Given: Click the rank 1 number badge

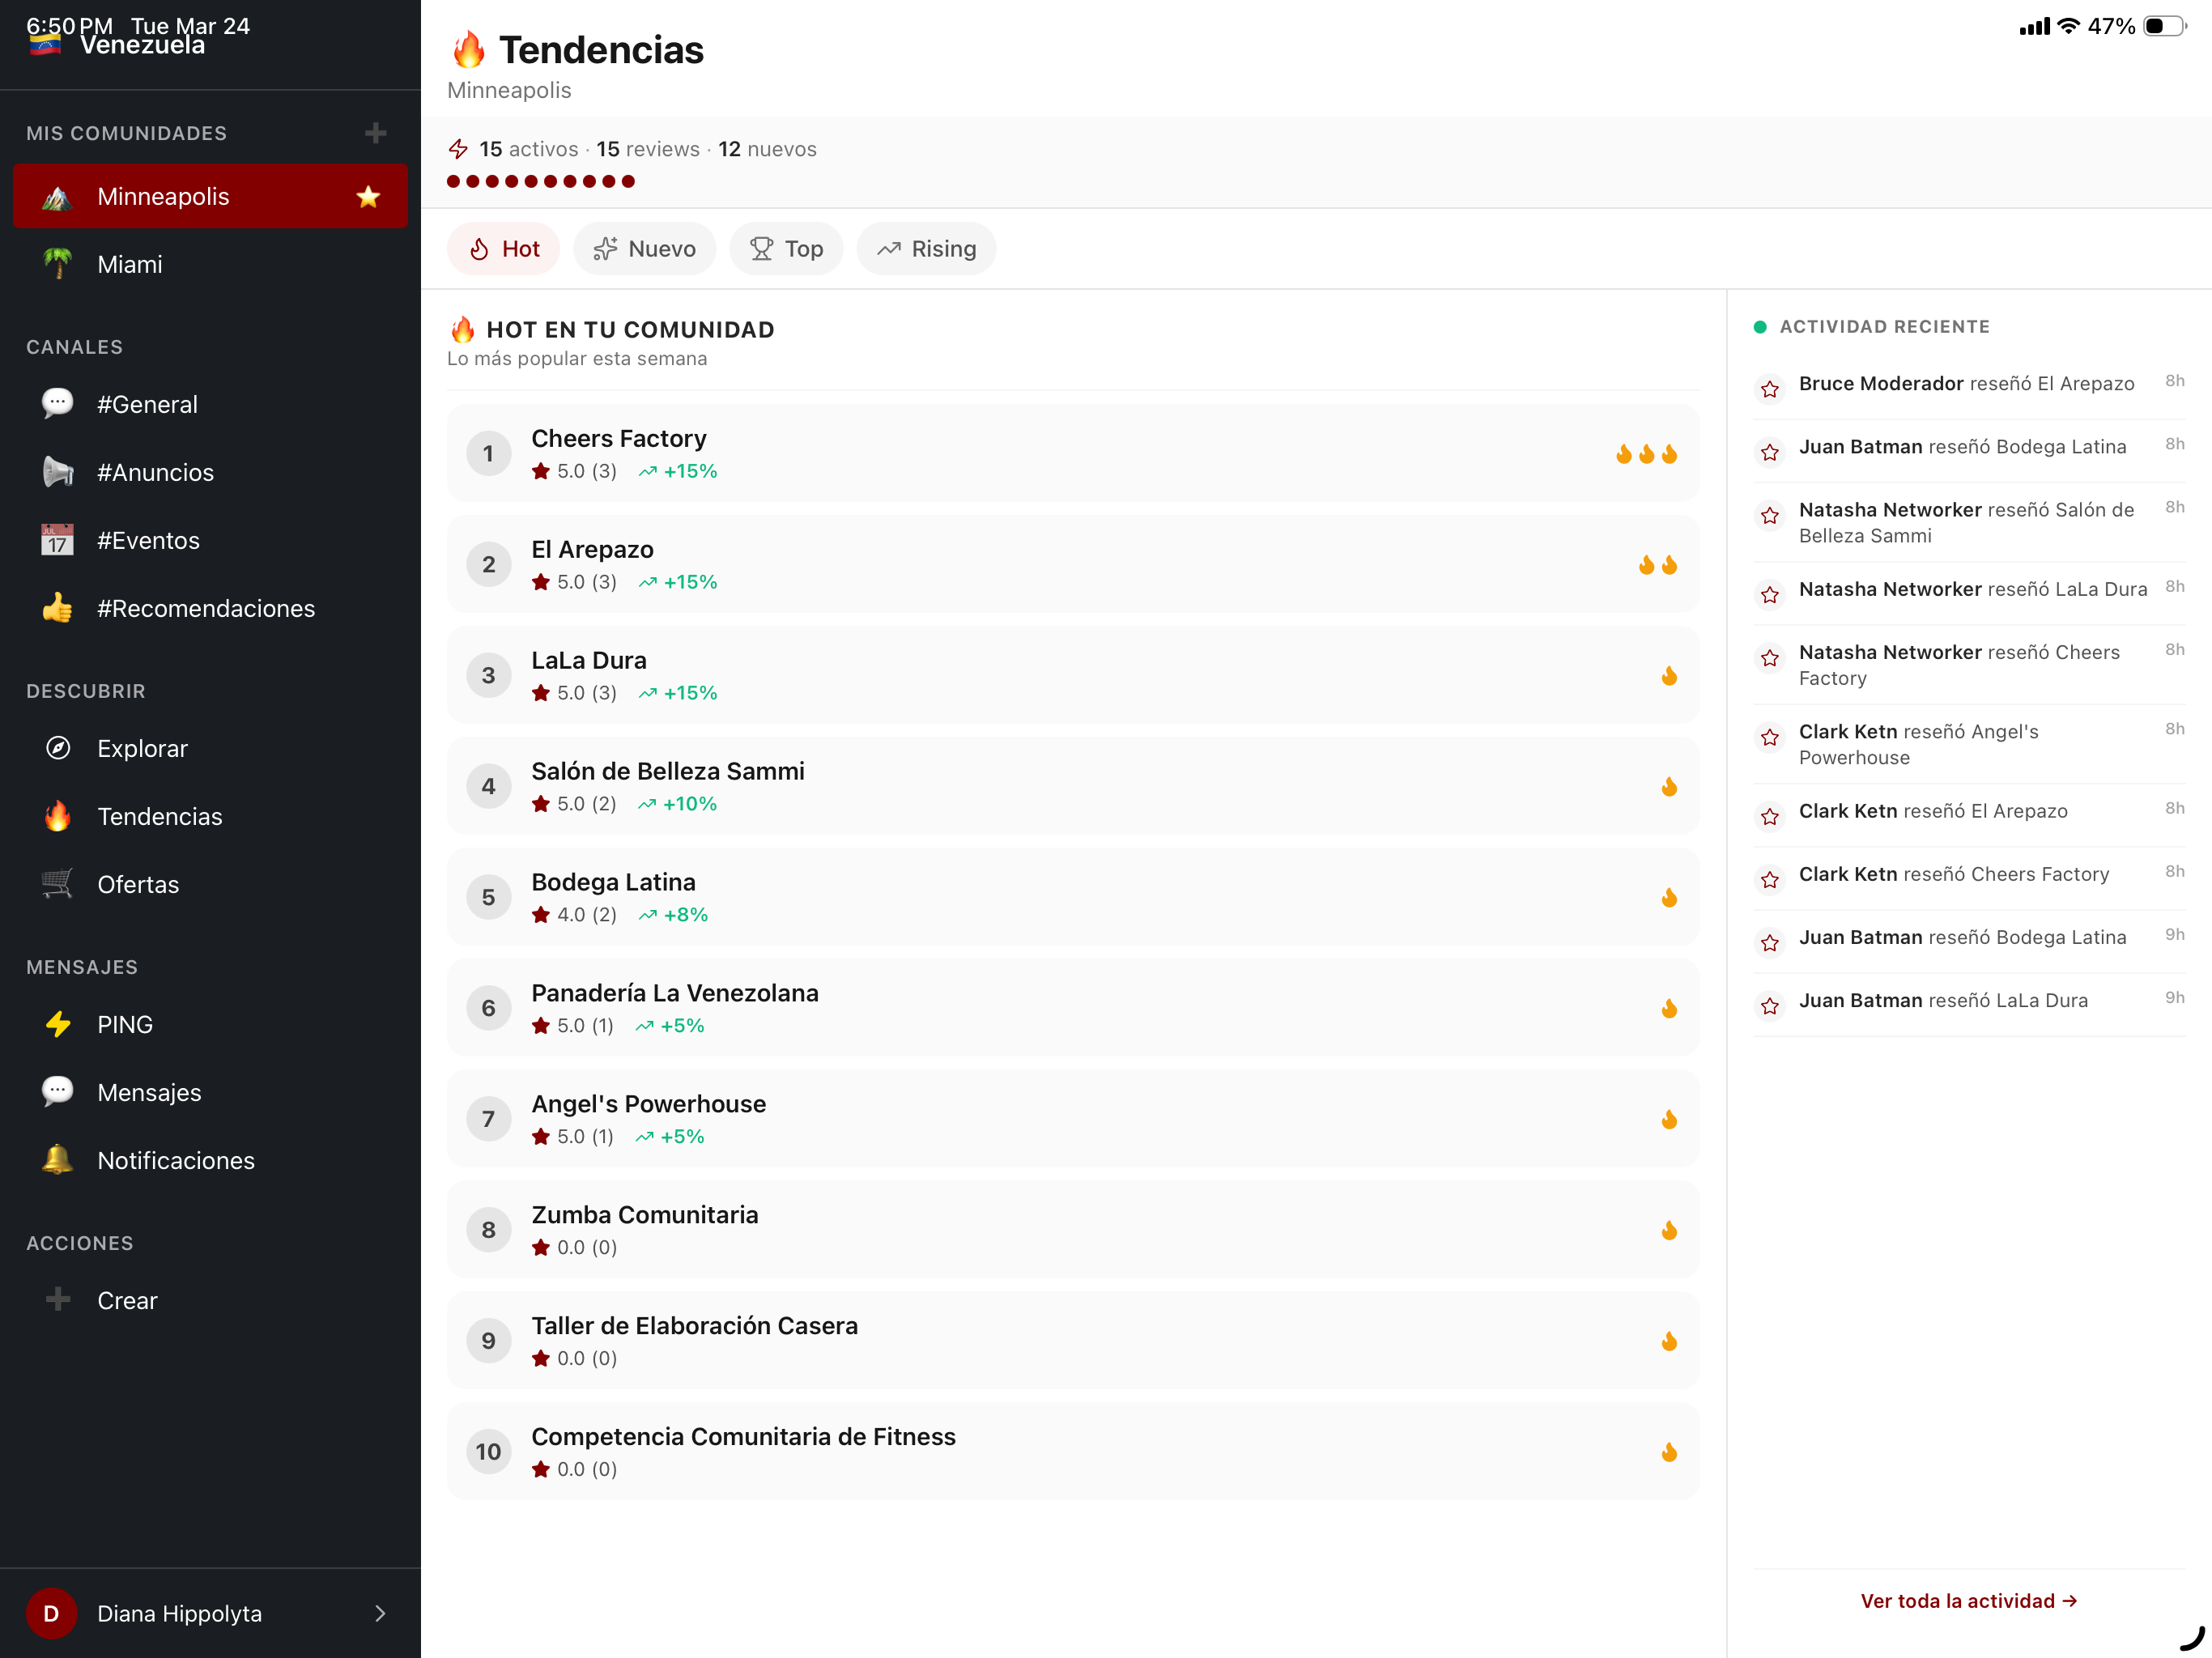Looking at the screenshot, I should coord(488,454).
